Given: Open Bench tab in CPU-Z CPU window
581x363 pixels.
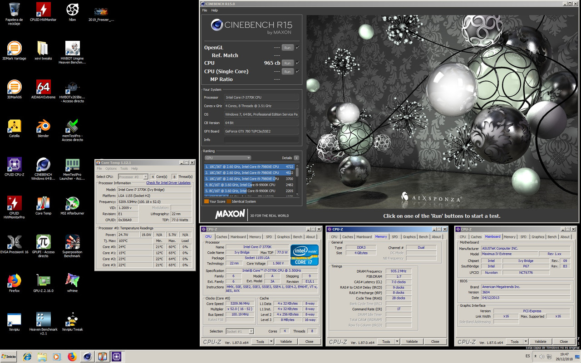Looking at the screenshot, I should (297, 236).
